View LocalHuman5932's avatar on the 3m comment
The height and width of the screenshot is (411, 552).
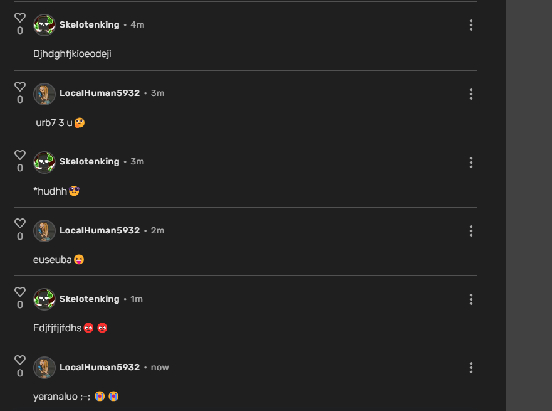44,94
